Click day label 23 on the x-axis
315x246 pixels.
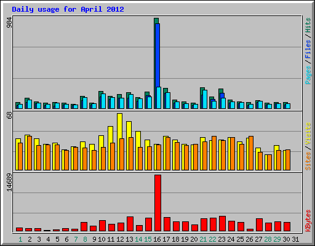(221, 239)
